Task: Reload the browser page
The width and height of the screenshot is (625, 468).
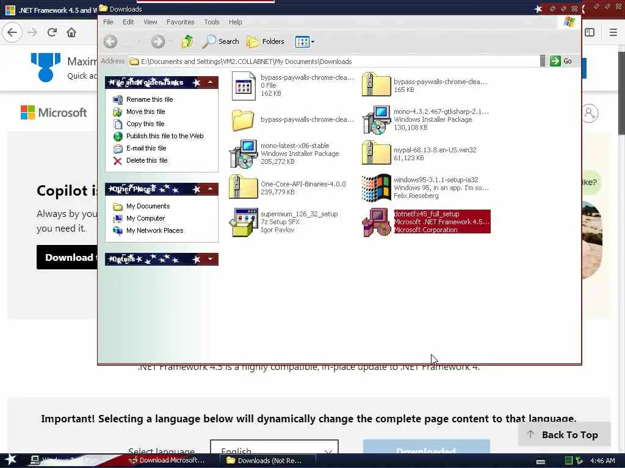Action: coord(52,32)
